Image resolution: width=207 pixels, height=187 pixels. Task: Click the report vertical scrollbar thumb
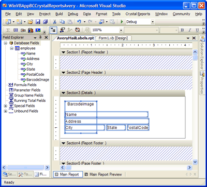(x=195, y=57)
